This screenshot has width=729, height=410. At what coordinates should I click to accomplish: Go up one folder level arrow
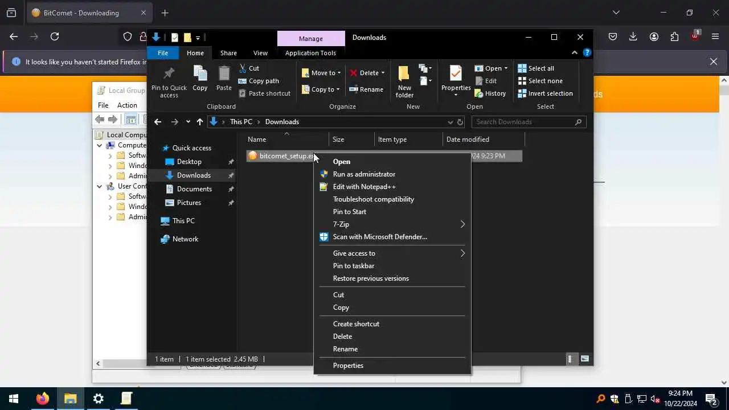199,122
